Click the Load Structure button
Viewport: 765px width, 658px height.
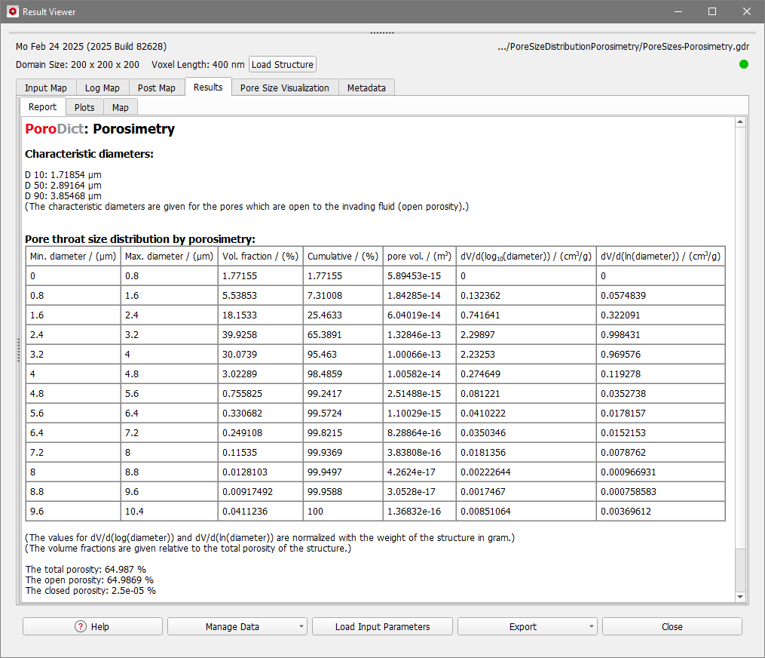tap(282, 64)
